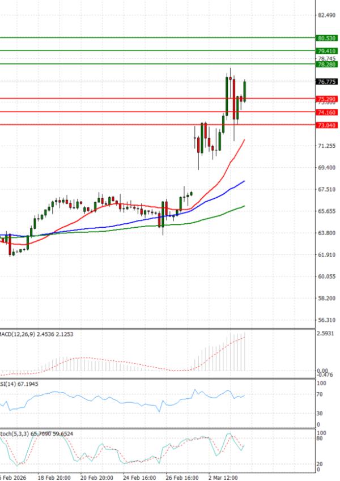Screen dimensions: 340x481
Task: Select the 20 Feb 20:00 date marker
Action: tap(97, 477)
